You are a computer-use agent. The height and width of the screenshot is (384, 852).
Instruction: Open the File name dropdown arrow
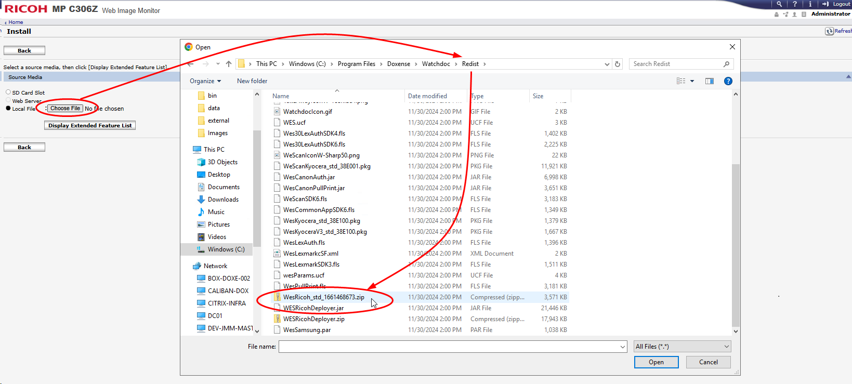pos(623,347)
